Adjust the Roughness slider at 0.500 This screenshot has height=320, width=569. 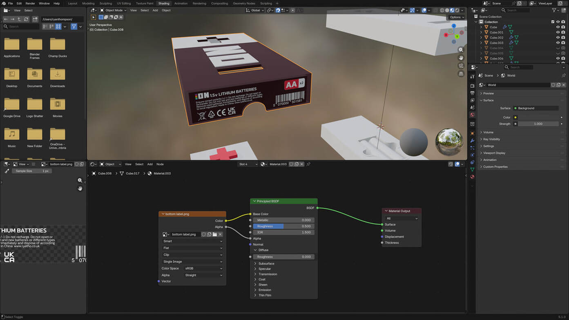click(283, 226)
